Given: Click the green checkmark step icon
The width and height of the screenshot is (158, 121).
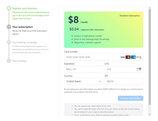Looking at the screenshot, I should pos(9,8).
